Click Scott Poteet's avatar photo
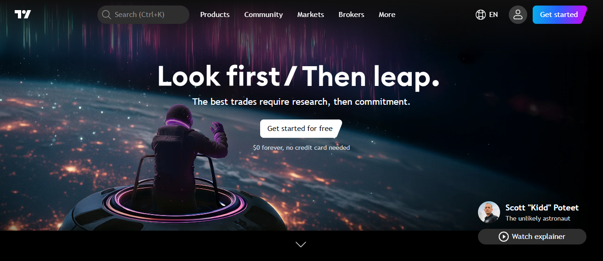Viewport: 603px width, 261px height. pos(489,212)
